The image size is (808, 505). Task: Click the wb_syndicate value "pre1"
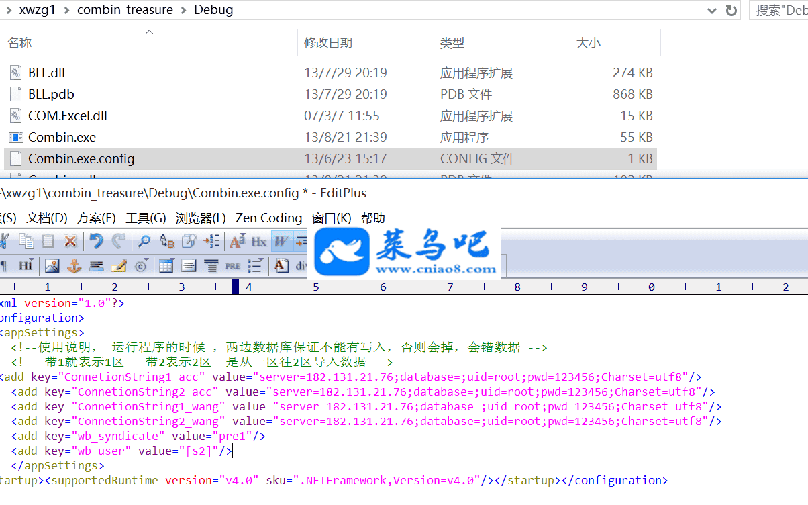point(233,436)
